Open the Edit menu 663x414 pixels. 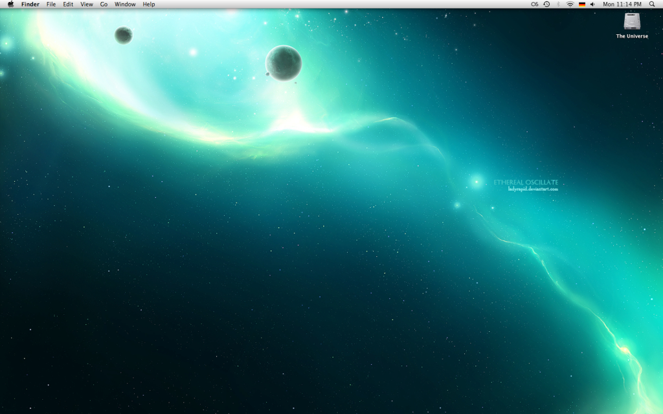coord(68,5)
